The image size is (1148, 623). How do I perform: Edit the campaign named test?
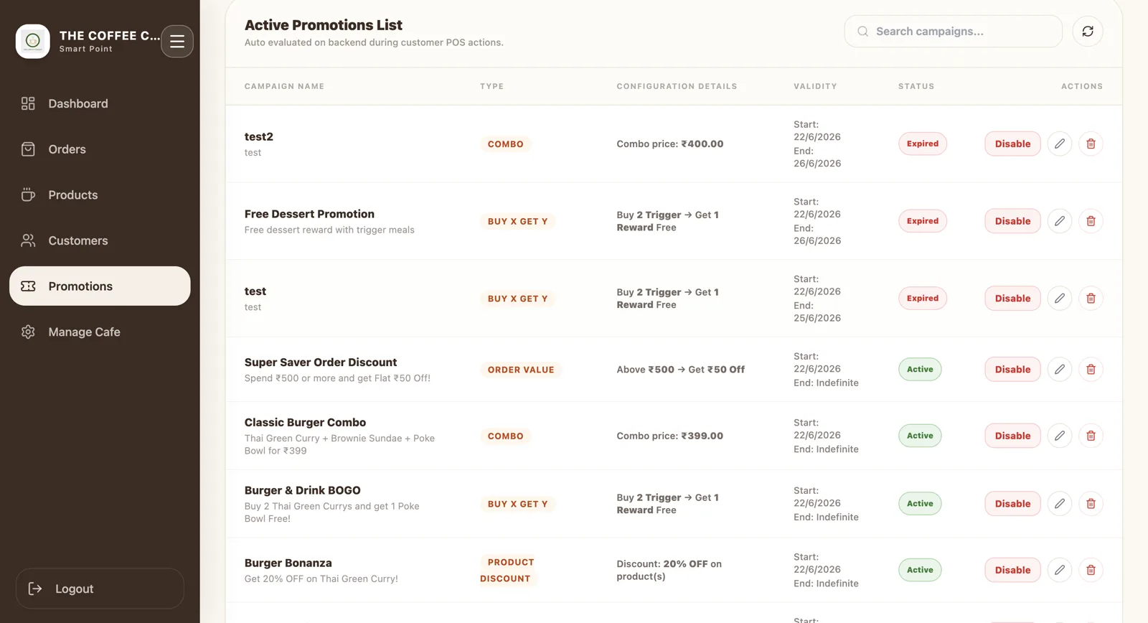tap(1060, 299)
